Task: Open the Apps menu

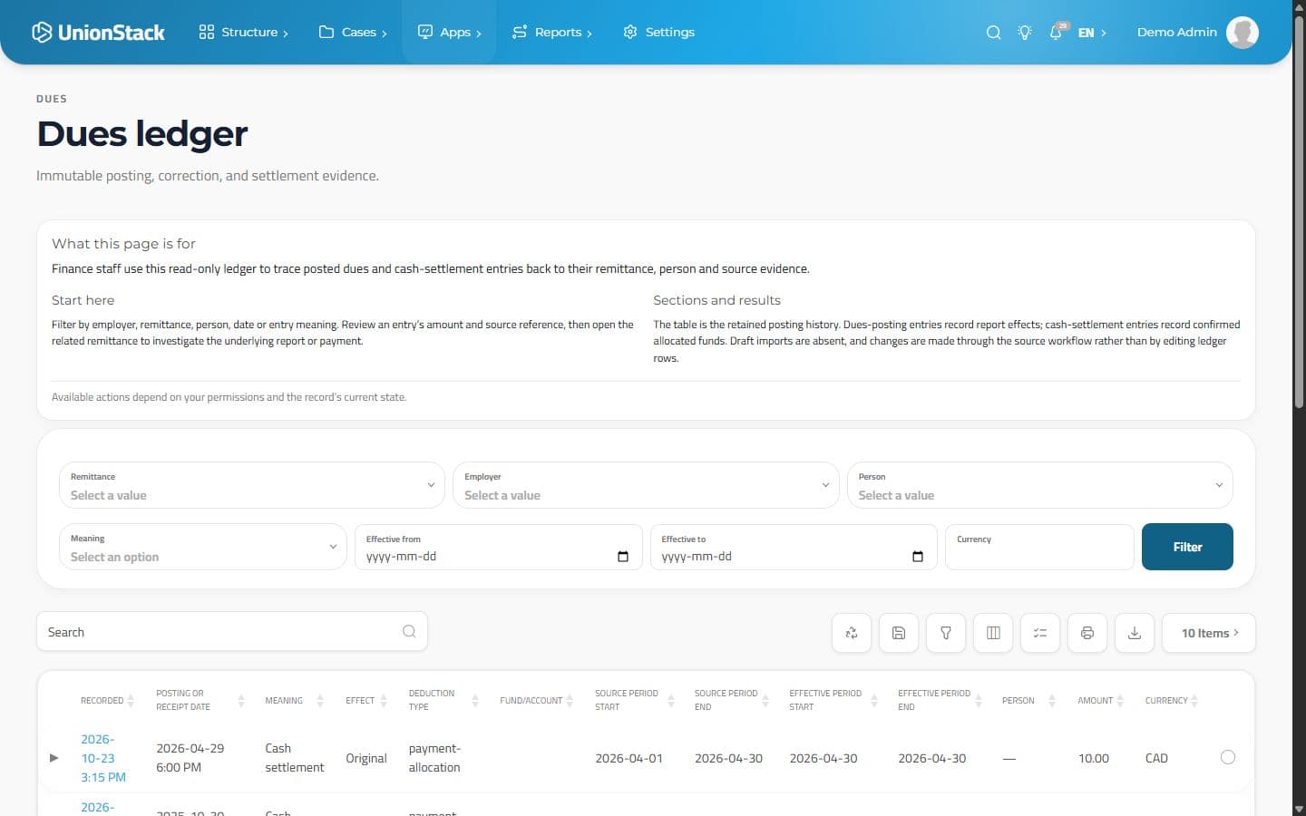Action: (x=449, y=33)
